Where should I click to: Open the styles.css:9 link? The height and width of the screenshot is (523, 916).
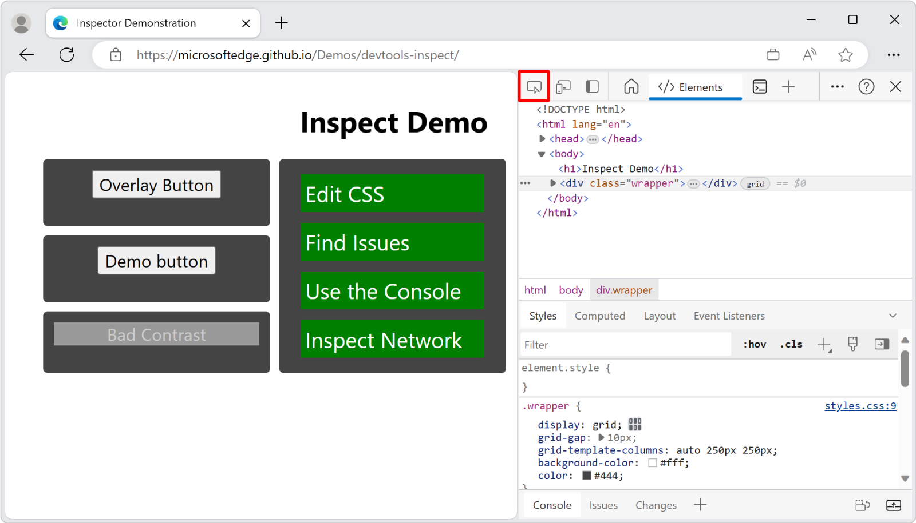click(x=860, y=406)
